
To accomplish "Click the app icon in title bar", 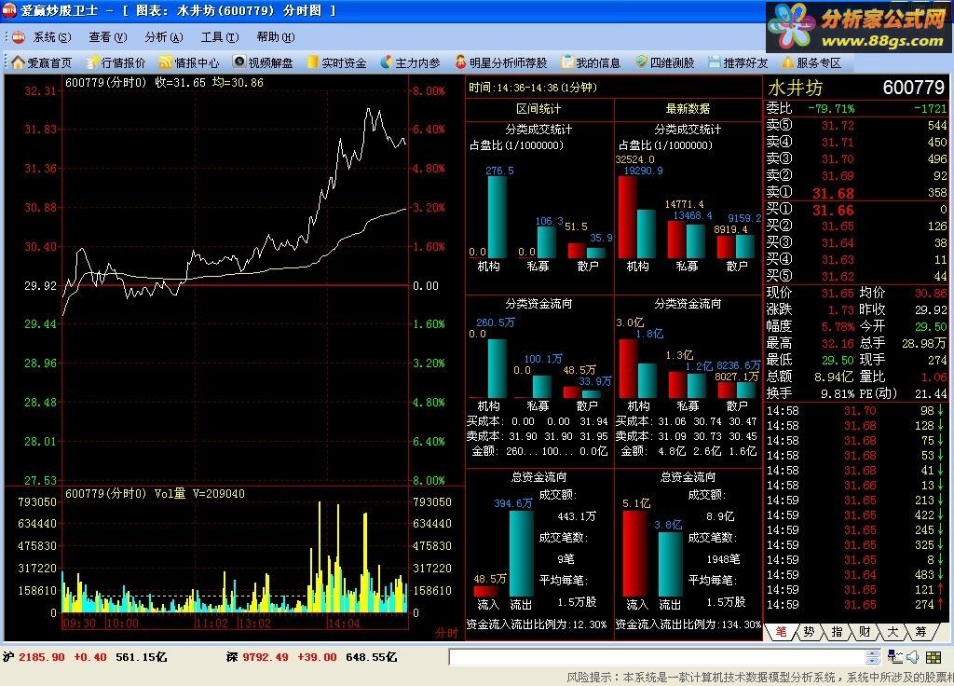I will 9,10.
